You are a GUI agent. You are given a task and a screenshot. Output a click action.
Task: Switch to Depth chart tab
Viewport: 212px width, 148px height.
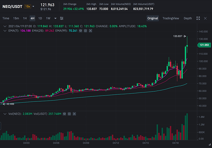[x=188, y=18]
